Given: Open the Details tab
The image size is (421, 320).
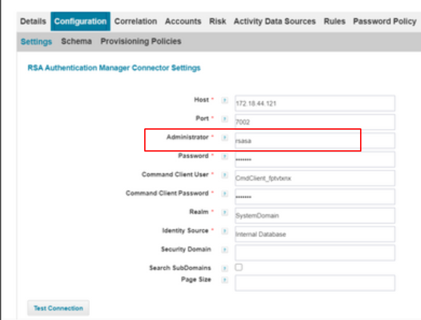Looking at the screenshot, I should coord(33,22).
